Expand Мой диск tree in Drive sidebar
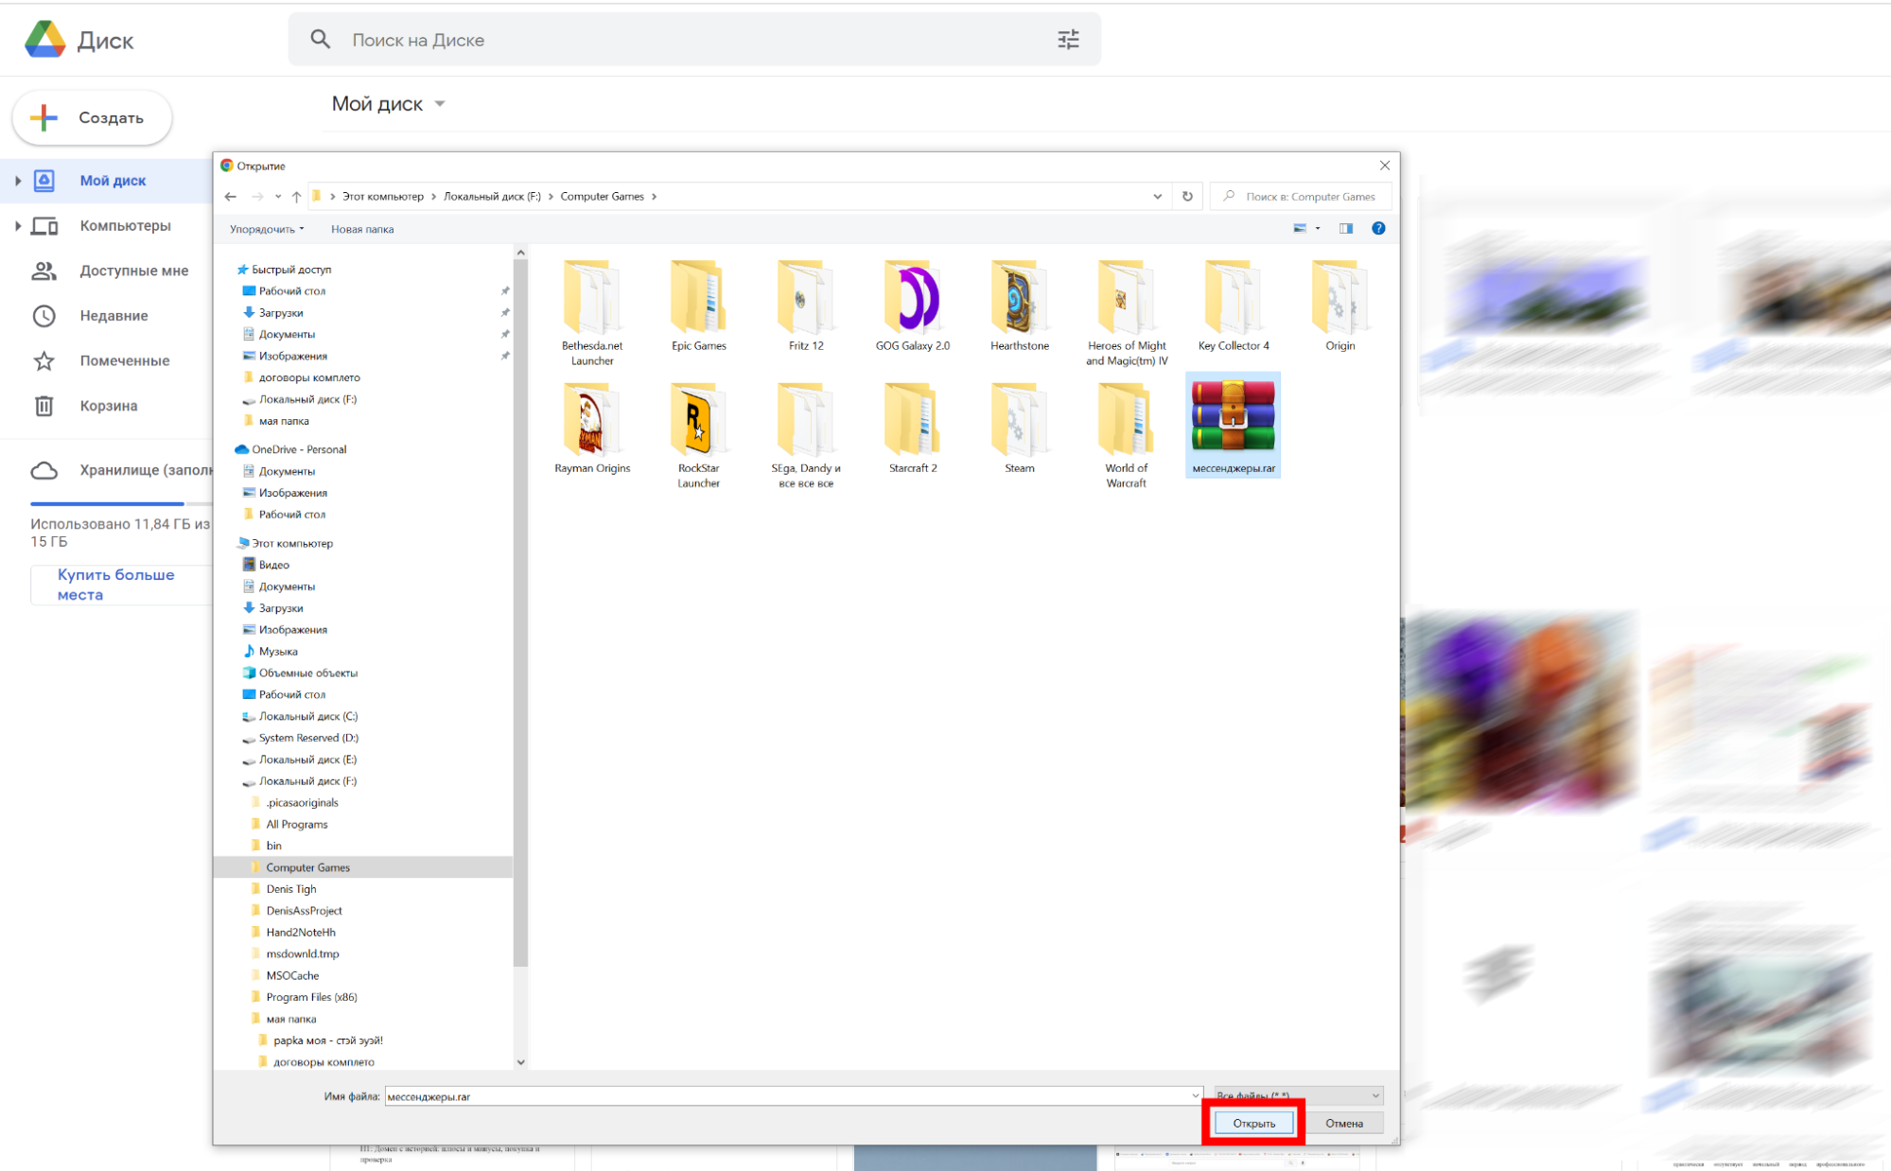 click(17, 181)
